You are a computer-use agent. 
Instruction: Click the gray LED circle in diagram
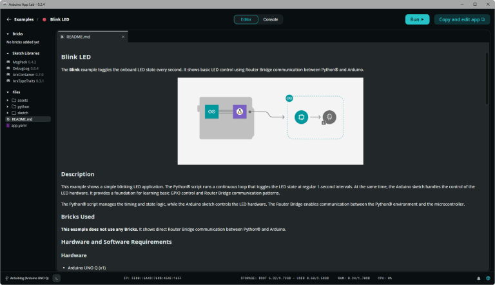[329, 117]
